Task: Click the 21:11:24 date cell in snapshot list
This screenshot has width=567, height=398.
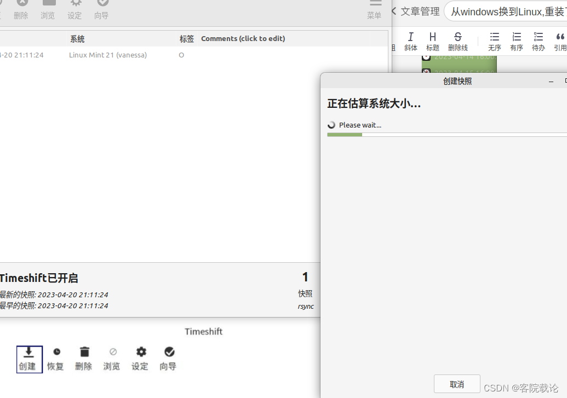Action: click(x=22, y=55)
